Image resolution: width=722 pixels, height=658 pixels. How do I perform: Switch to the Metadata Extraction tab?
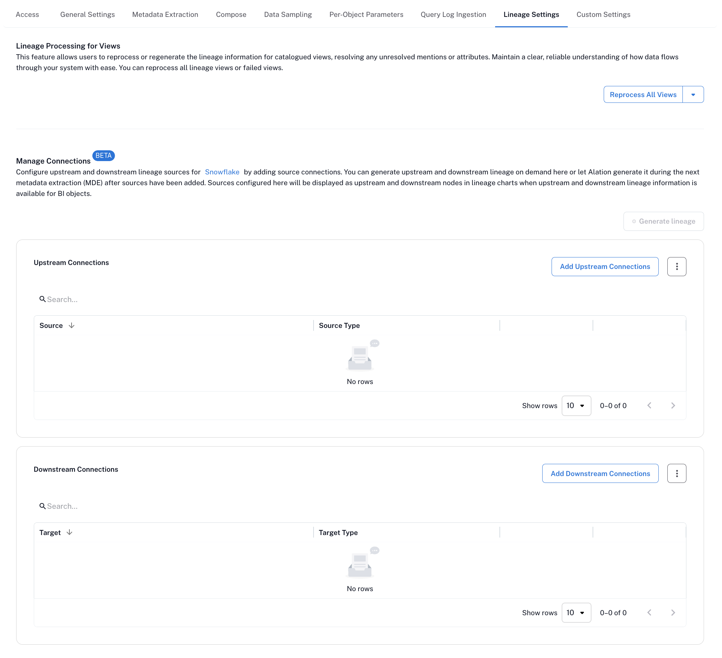(x=165, y=14)
